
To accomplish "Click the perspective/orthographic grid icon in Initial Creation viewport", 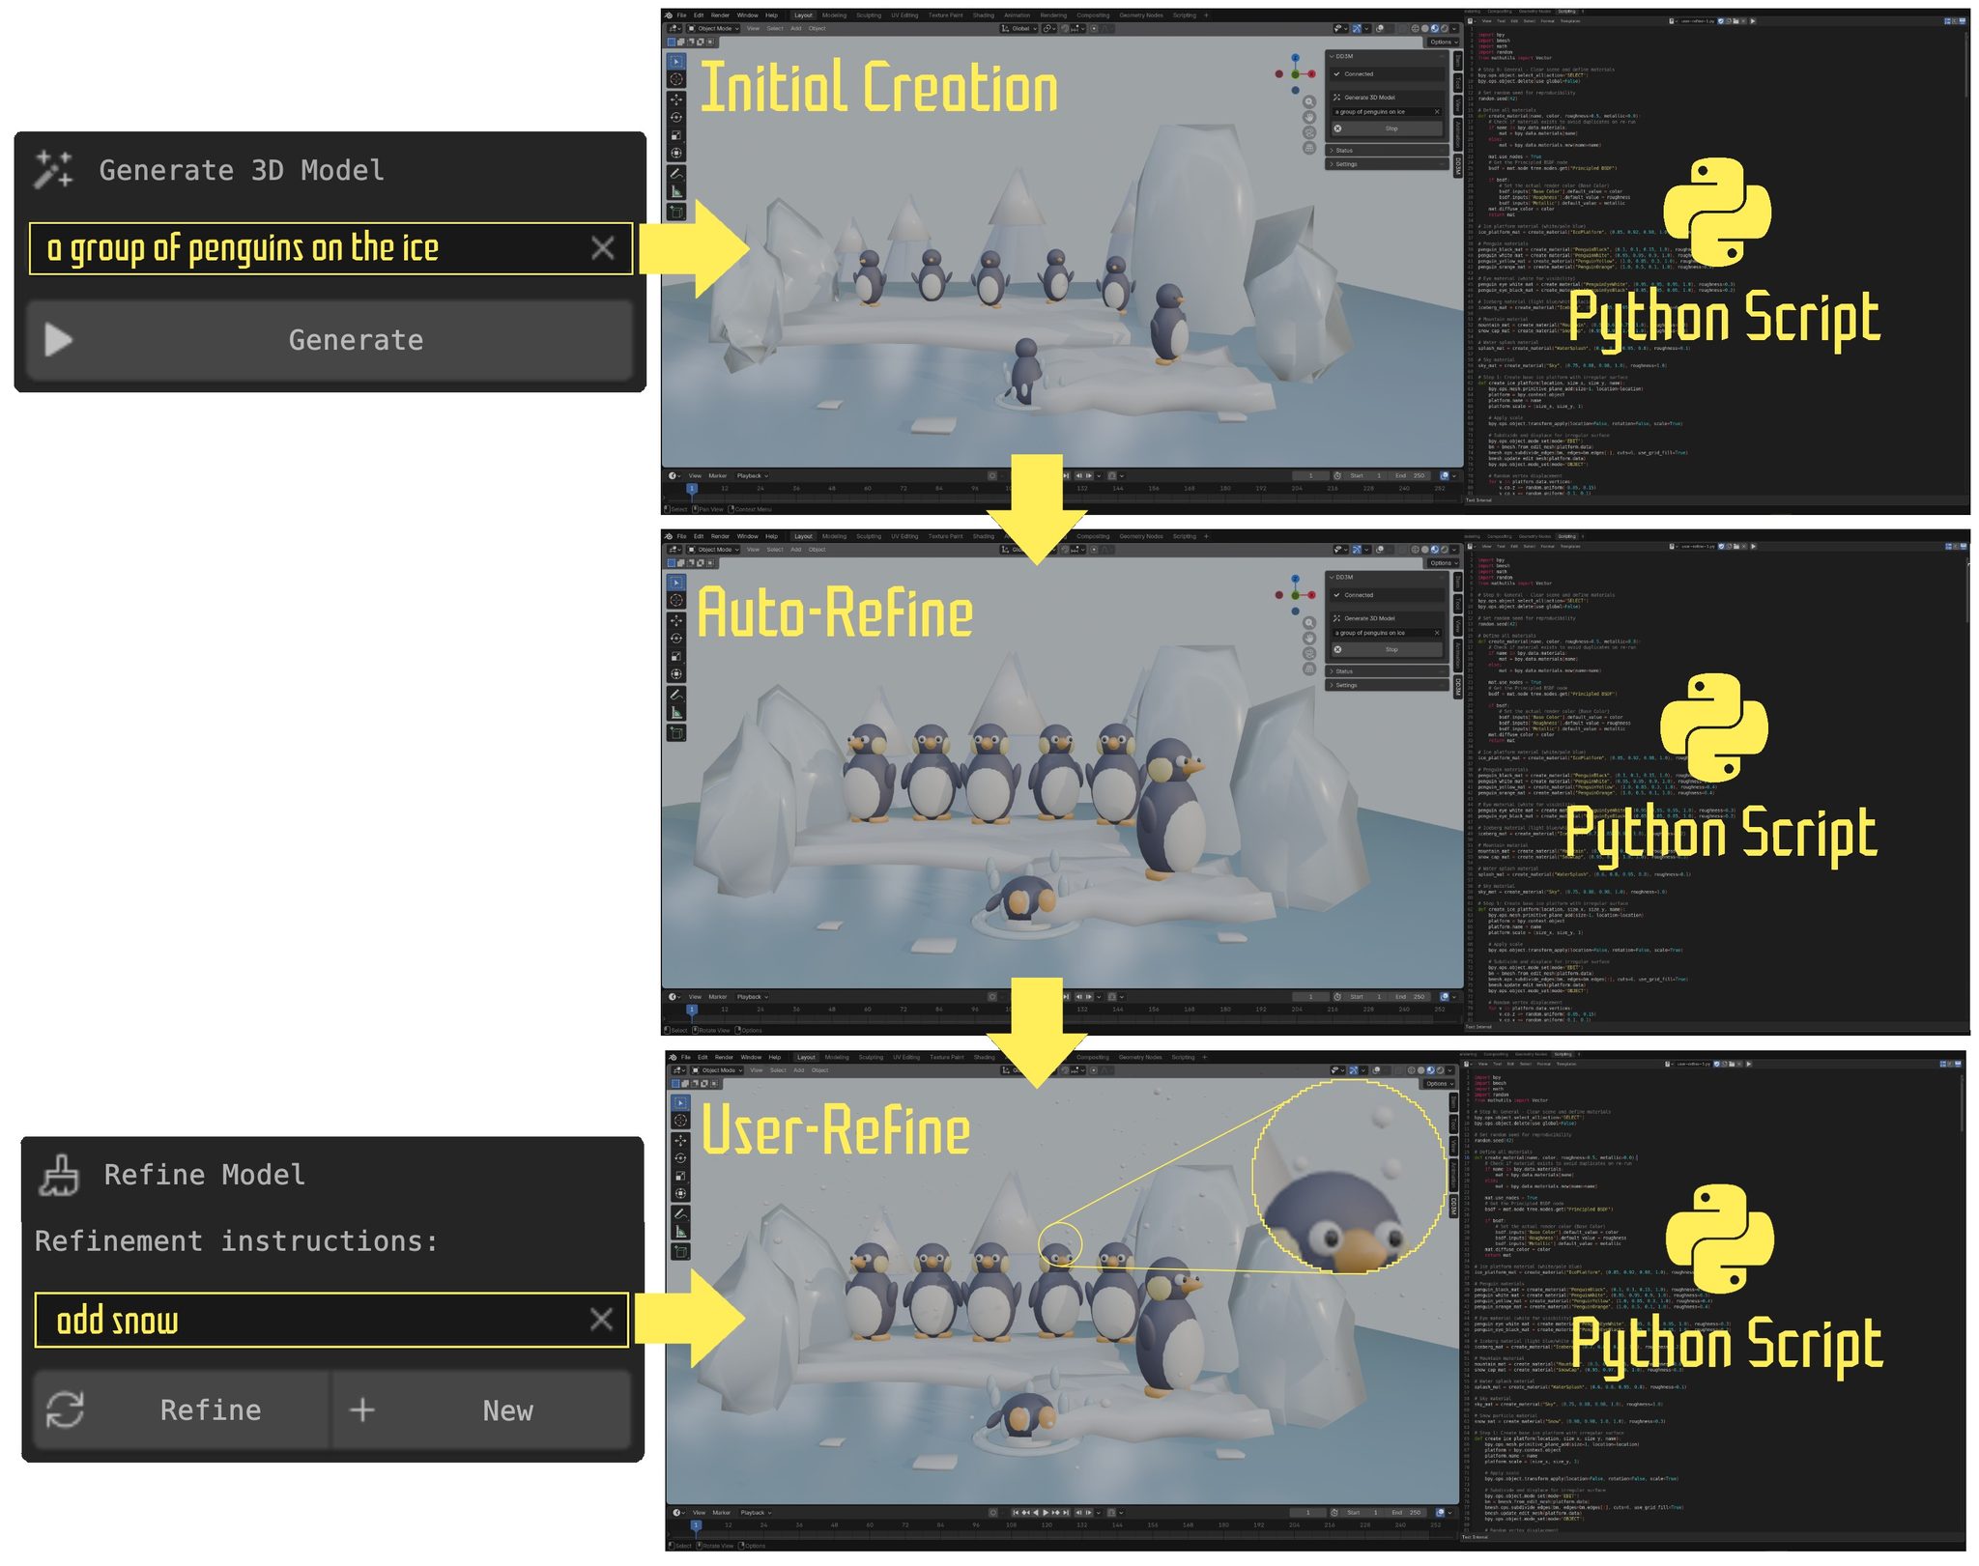I will (x=1309, y=148).
